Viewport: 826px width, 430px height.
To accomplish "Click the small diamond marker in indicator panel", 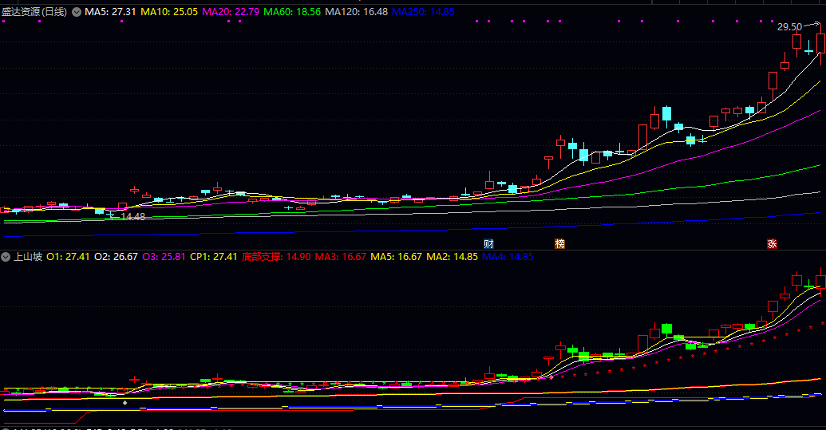I will tap(124, 403).
